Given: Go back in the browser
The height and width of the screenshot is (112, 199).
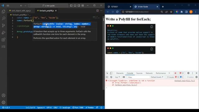Looking at the screenshot, I should (x=108, y=12).
